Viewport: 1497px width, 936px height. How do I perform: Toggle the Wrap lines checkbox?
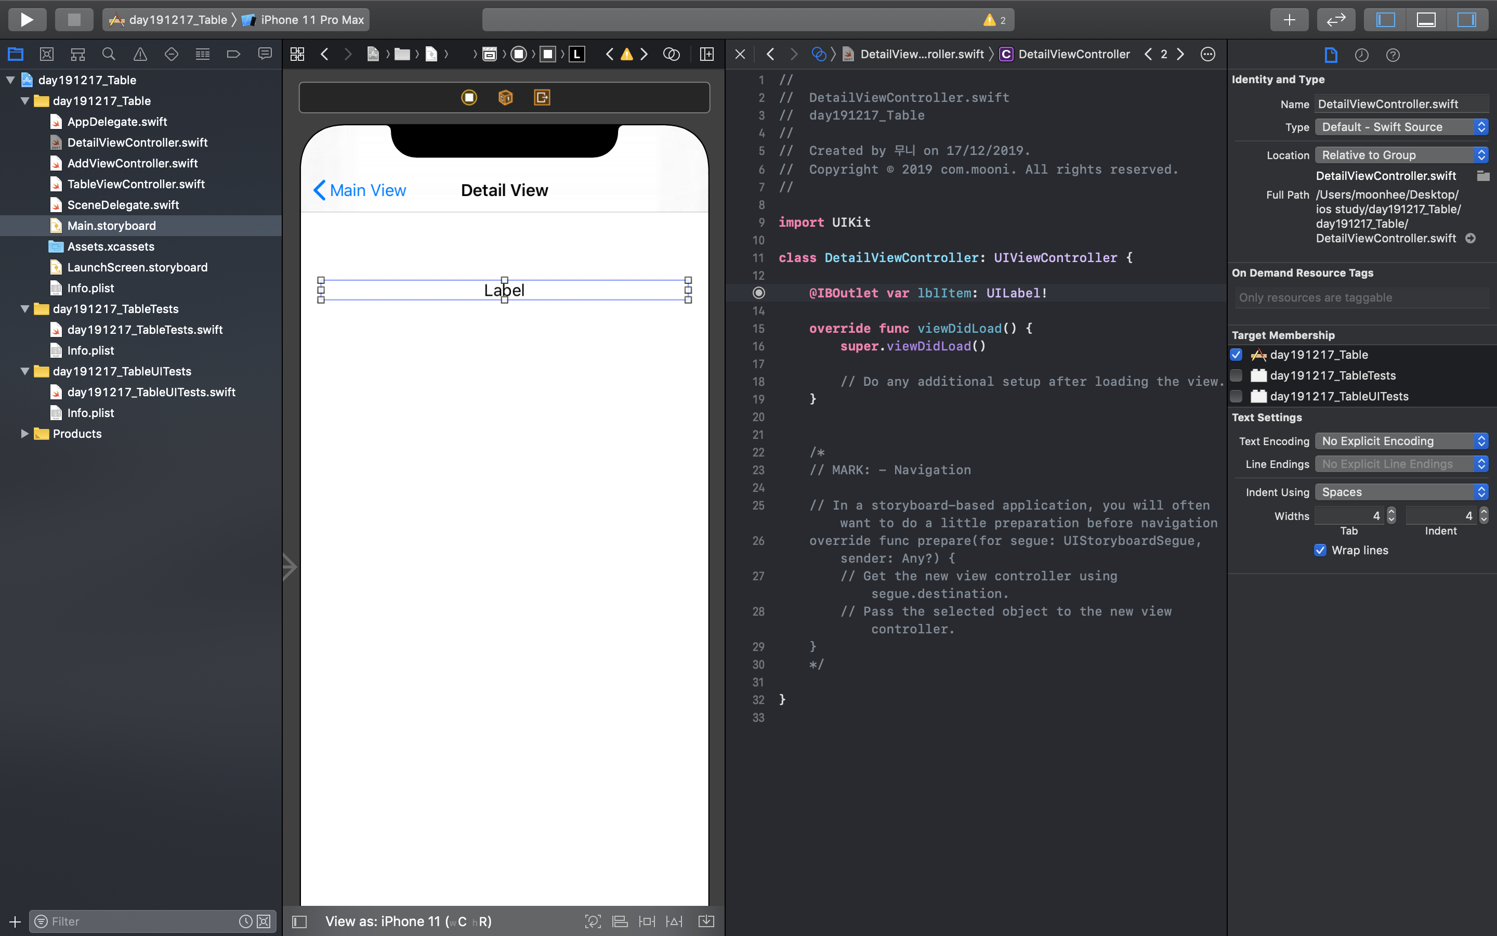[1320, 550]
